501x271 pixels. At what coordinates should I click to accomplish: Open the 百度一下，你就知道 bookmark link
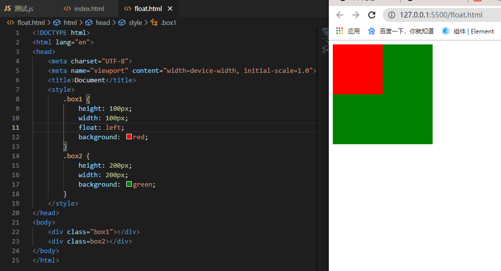[x=406, y=31]
